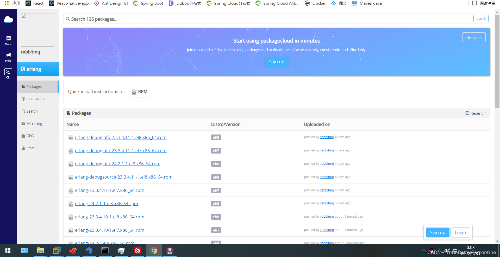Open the 阅读清单 reading list
Viewport: 500px width, 257px height.
484,3
